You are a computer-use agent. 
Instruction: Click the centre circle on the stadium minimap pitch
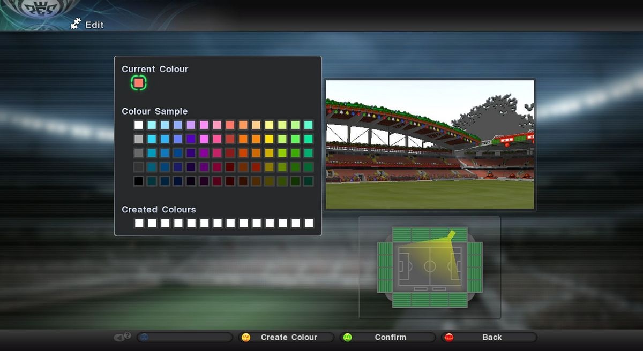[x=430, y=266]
